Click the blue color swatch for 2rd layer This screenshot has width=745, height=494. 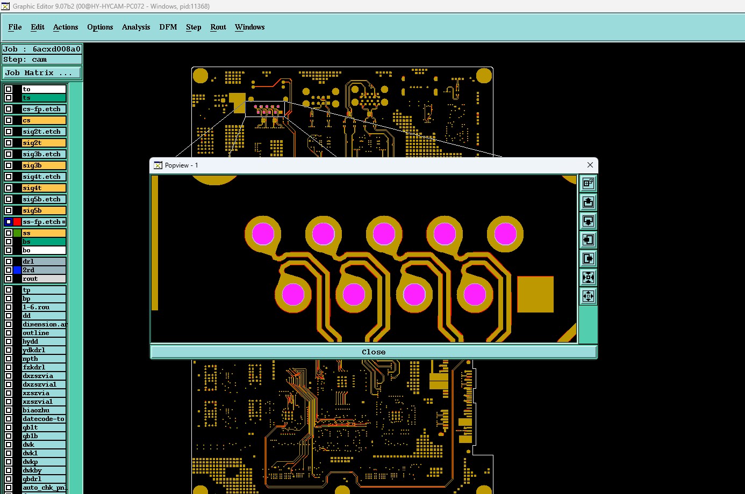point(17,270)
